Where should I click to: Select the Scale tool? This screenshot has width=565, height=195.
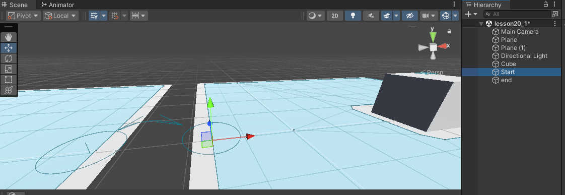click(x=9, y=69)
